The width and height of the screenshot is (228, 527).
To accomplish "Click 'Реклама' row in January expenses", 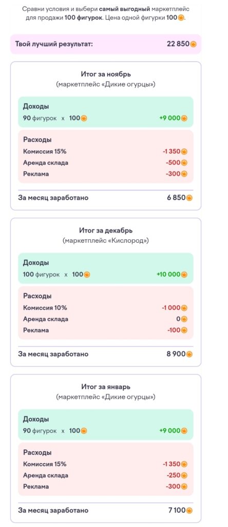I will (106, 486).
